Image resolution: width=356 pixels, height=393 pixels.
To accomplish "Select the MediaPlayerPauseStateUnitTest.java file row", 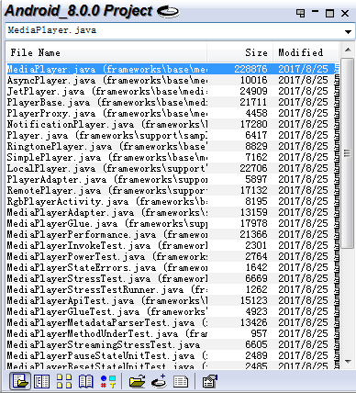I will 172,355.
